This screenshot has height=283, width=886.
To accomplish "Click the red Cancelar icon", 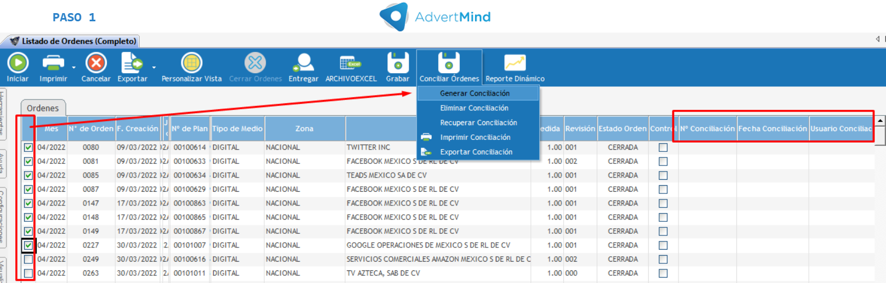I will 96,63.
